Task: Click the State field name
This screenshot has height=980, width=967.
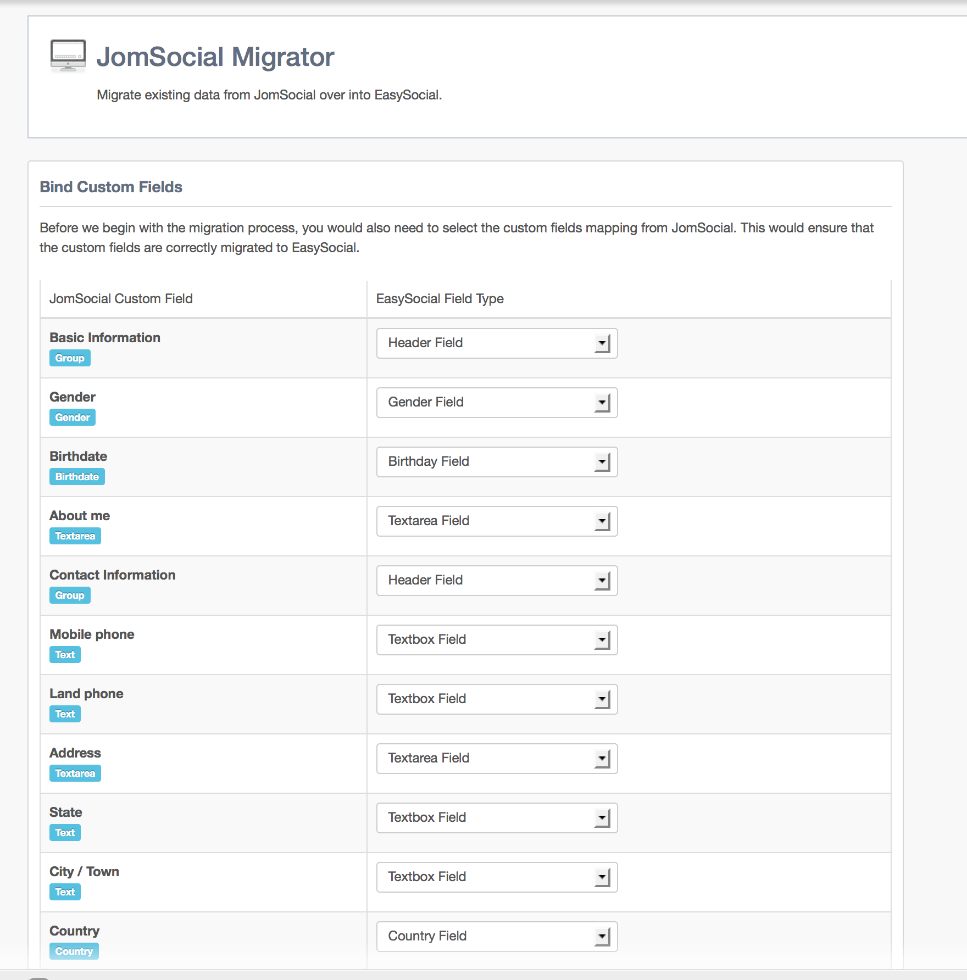Action: pos(66,812)
